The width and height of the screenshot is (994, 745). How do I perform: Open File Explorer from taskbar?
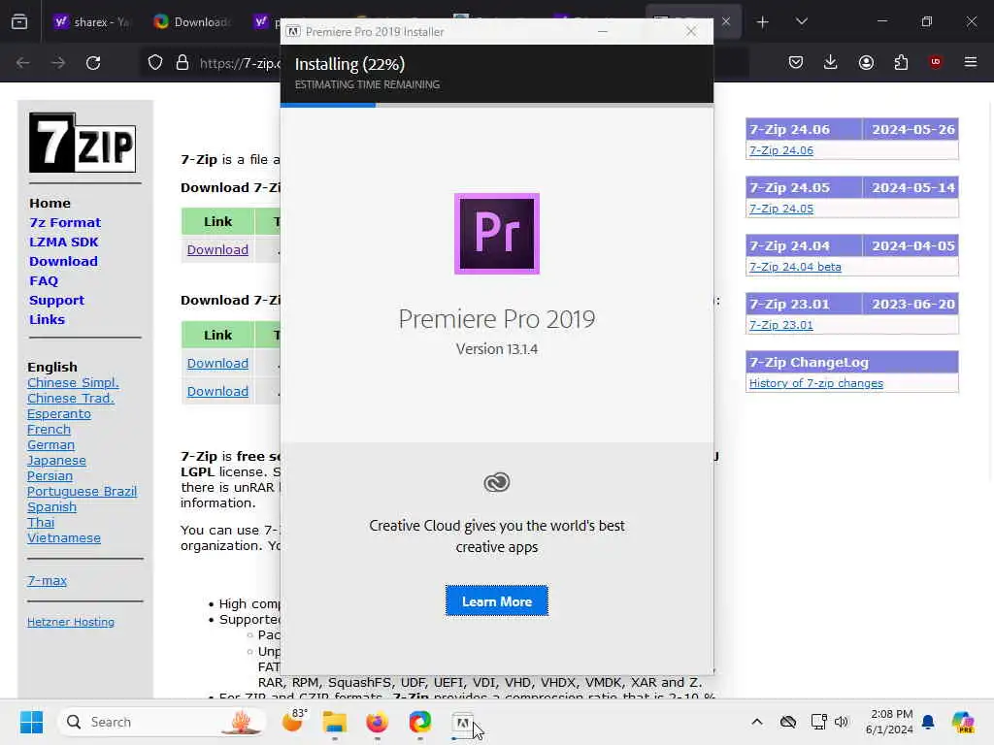[335, 722]
